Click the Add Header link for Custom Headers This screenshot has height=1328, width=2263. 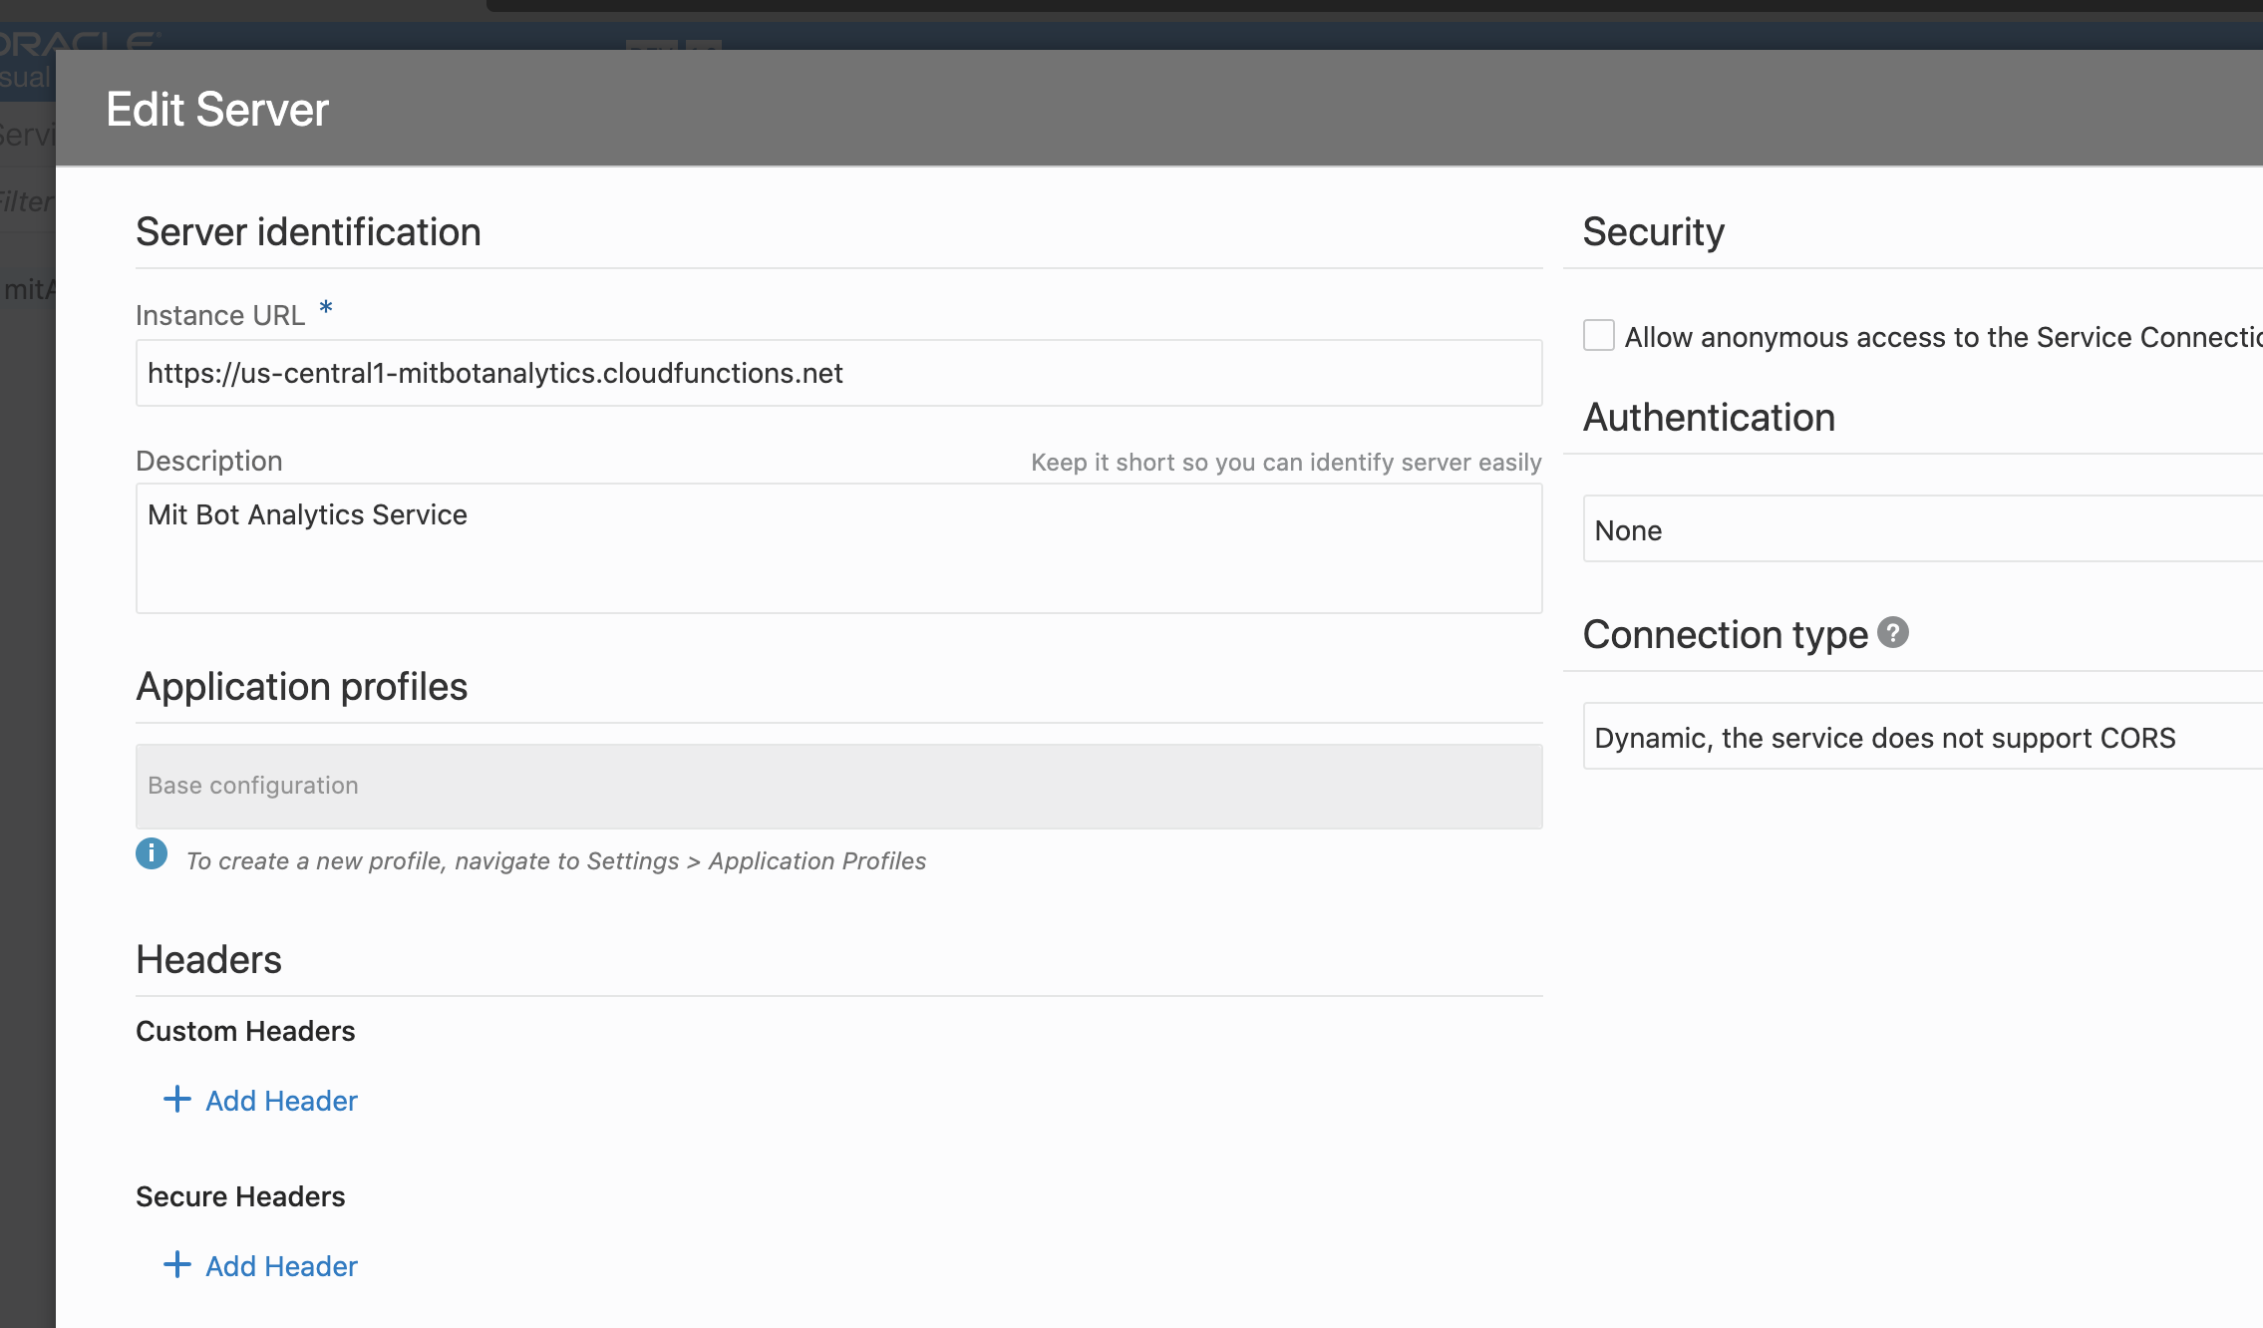(281, 1101)
